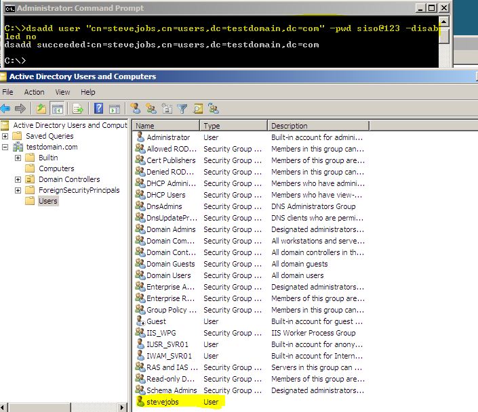Expand the Saved Queries node
Viewport: 478px width, 412px height.
point(5,136)
